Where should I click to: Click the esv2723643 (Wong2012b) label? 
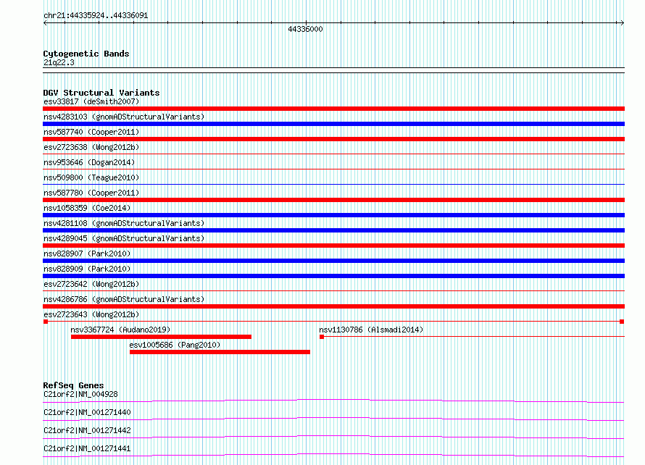click(91, 314)
